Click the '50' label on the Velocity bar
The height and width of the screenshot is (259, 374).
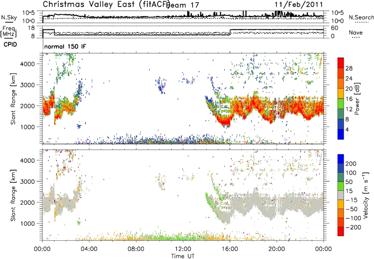click(x=349, y=182)
